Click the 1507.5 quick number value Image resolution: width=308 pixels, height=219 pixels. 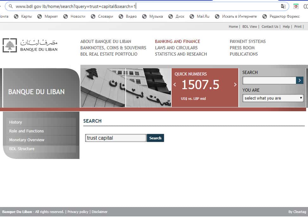(200, 85)
